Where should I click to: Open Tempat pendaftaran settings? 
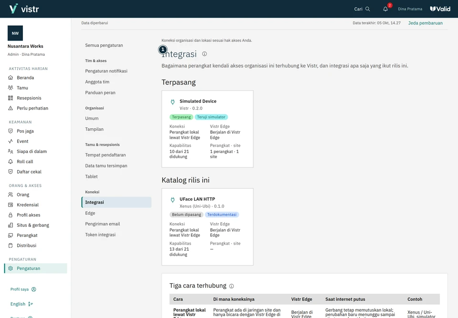[105, 155]
